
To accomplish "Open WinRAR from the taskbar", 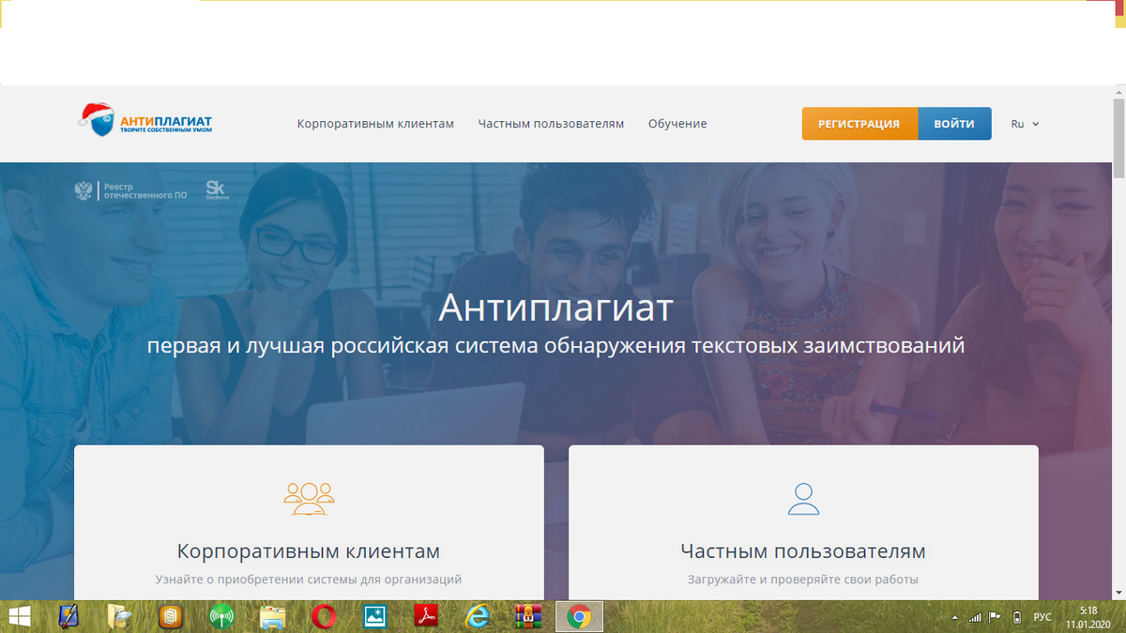I will [x=529, y=616].
